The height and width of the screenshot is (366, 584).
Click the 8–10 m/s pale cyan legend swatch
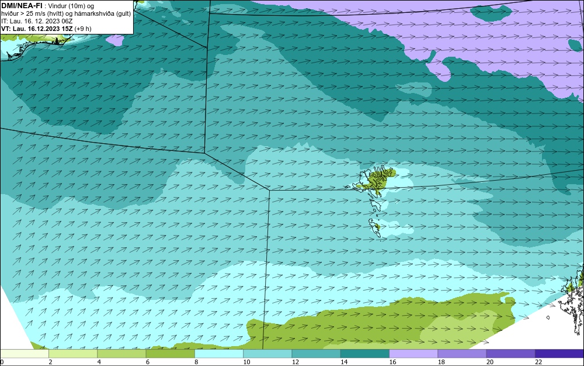pos(219,353)
